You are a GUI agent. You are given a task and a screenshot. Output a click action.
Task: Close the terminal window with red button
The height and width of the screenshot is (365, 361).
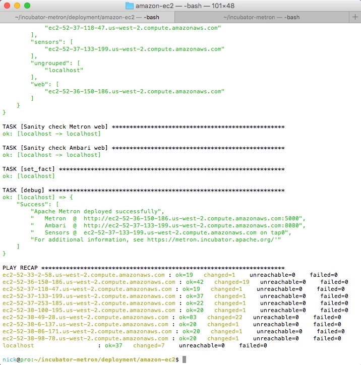7,6
